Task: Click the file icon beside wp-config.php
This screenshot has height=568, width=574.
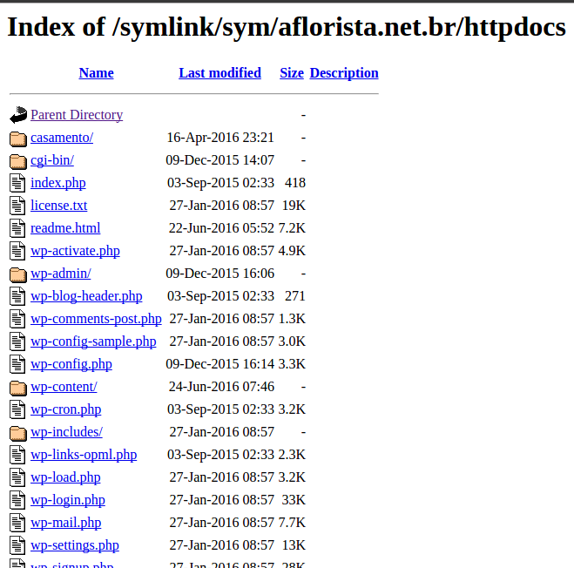Action: pos(17,364)
